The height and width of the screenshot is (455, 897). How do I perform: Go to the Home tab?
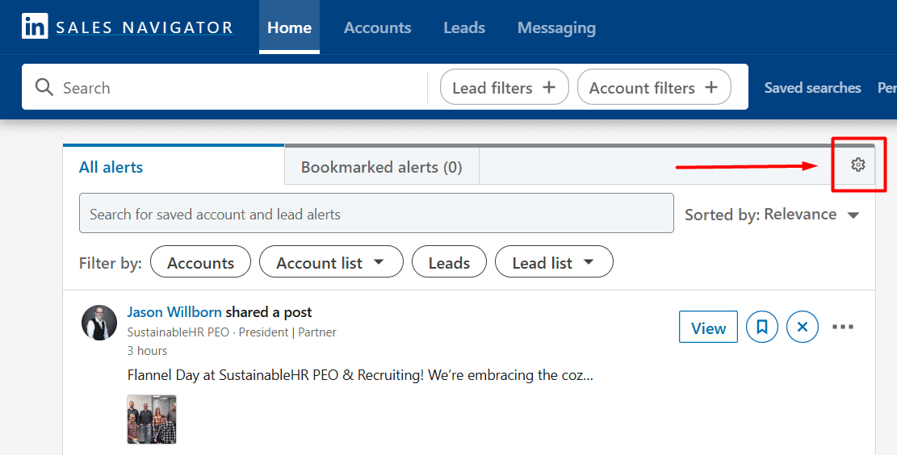point(290,27)
